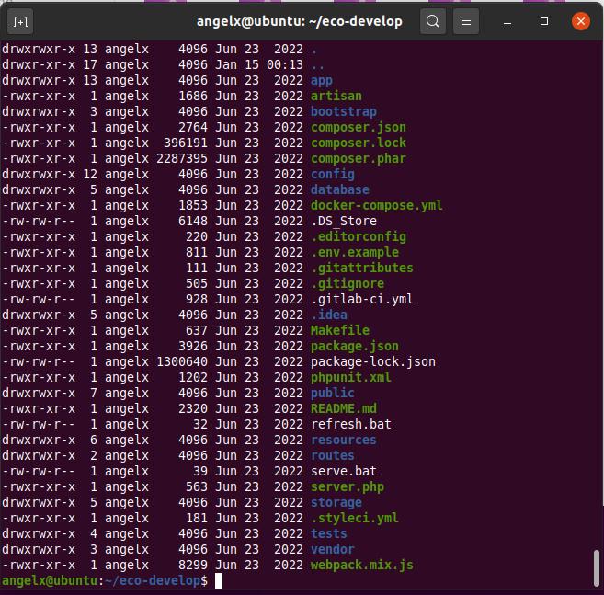Close the terminal window
Screen dimensions: 604x595
[x=580, y=20]
